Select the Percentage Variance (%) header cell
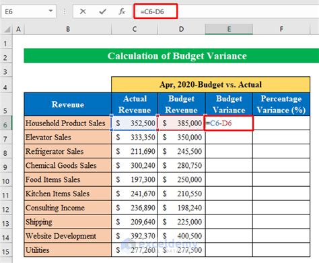Viewport: 319px width, 263px height. pyautogui.click(x=281, y=105)
